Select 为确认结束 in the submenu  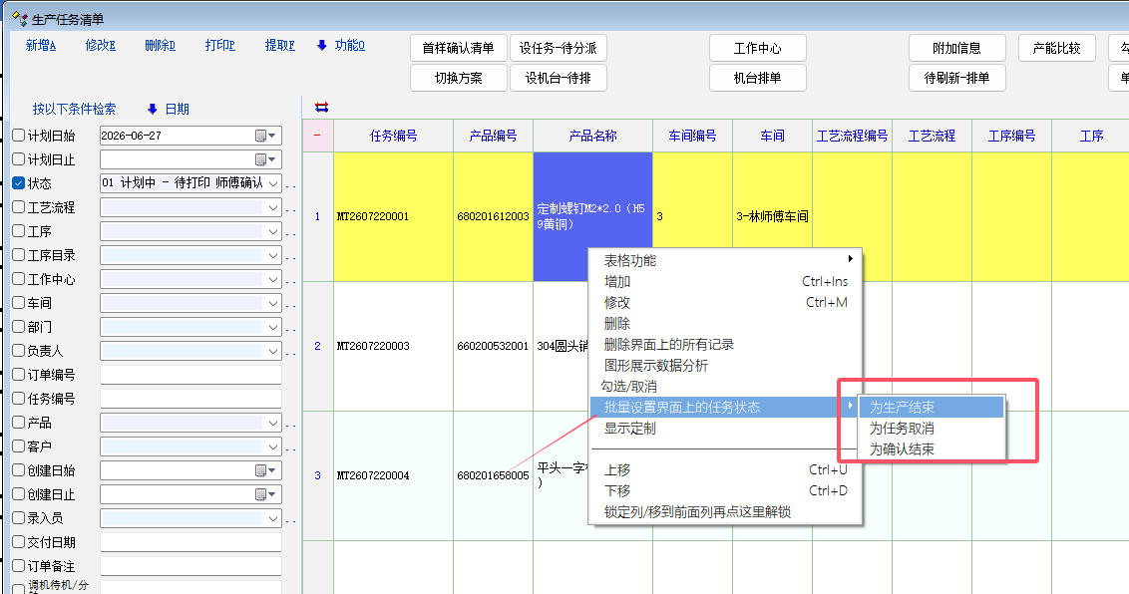tap(931, 448)
